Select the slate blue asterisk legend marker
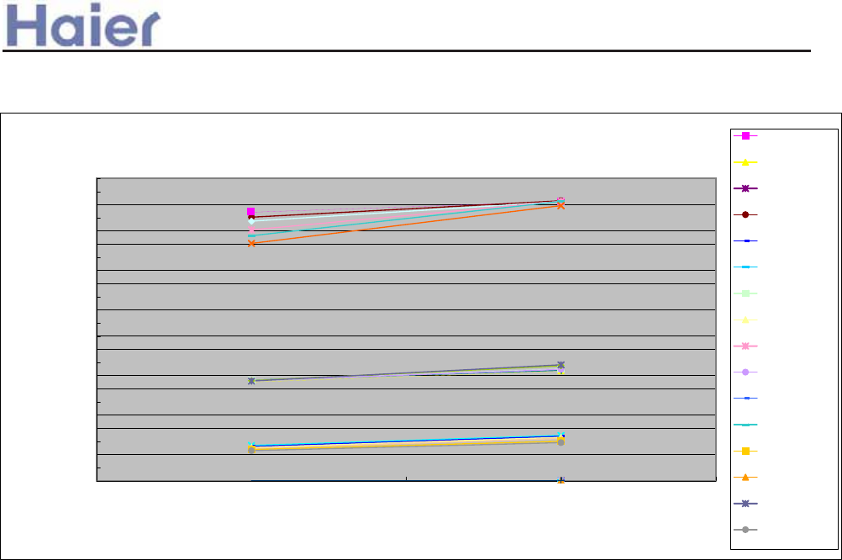Viewport: 842px width, 560px height. pos(745,504)
